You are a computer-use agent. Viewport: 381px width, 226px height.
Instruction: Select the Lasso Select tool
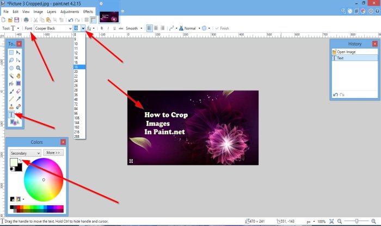click(x=11, y=60)
